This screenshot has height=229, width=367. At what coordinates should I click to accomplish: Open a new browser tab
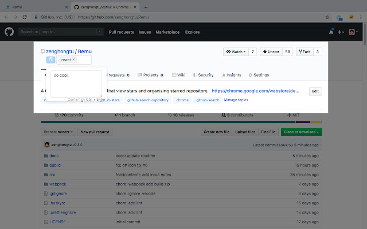146,7
